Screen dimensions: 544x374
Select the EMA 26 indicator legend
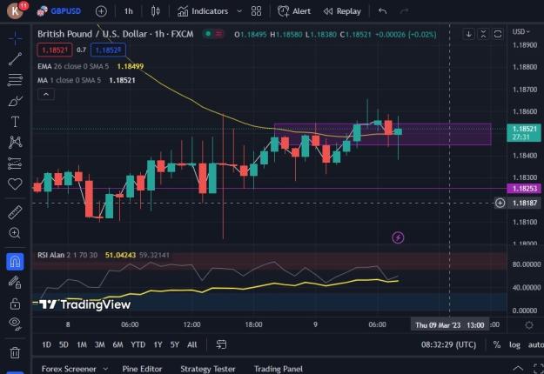pos(73,66)
